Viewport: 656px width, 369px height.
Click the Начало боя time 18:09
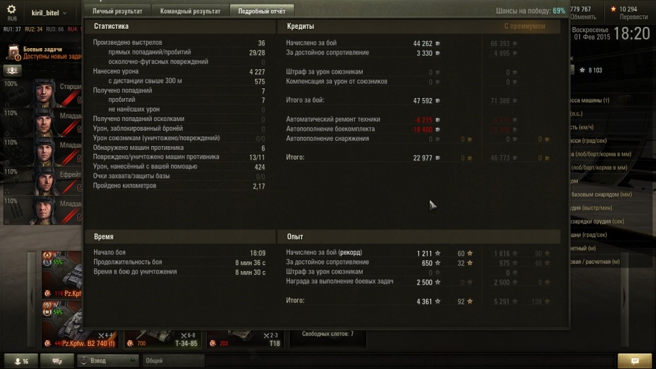tap(258, 253)
